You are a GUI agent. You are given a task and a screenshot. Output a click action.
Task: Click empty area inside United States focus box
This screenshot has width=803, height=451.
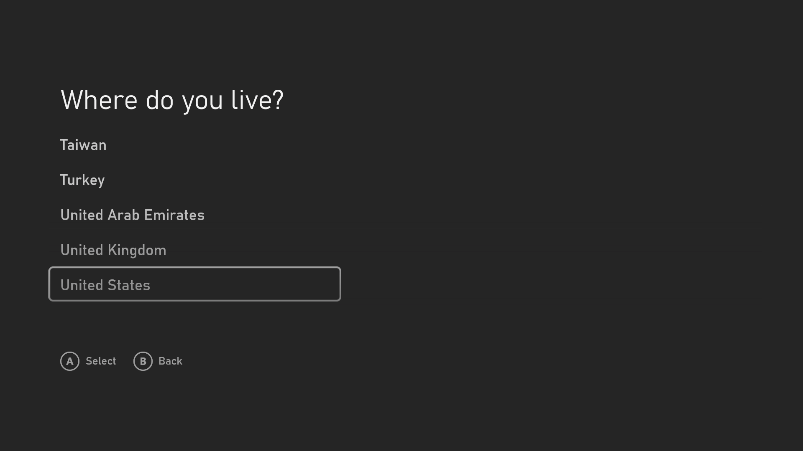pos(251,284)
